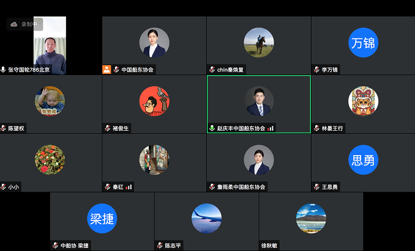Select the horse rider avatar of chin秦焕复
This screenshot has width=415, height=251.
pos(259,43)
